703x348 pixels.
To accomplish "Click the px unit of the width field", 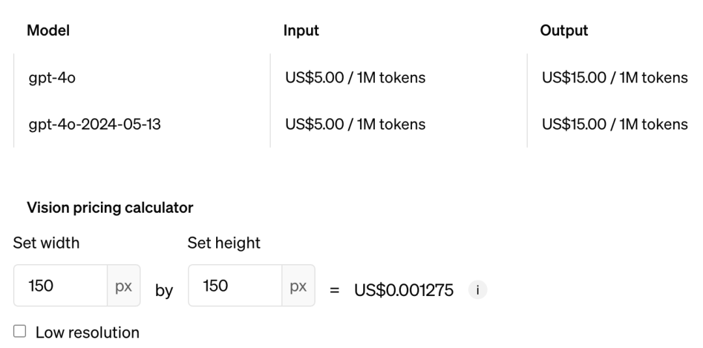I will click(124, 286).
